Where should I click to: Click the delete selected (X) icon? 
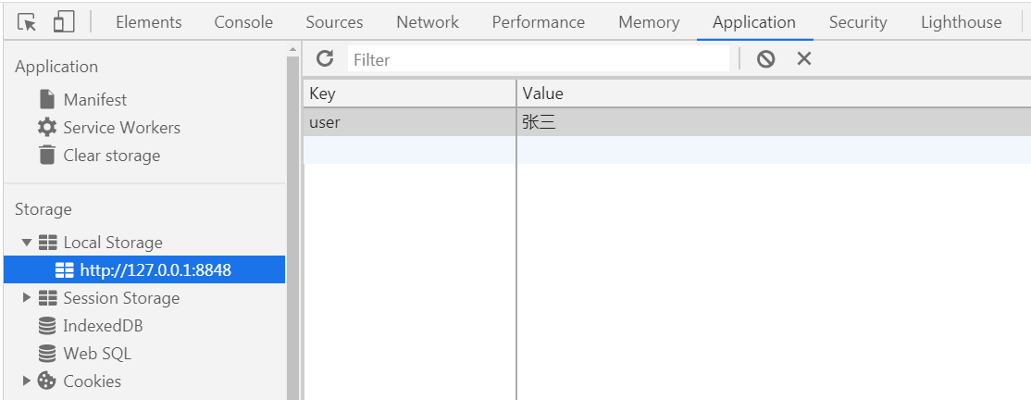[804, 59]
